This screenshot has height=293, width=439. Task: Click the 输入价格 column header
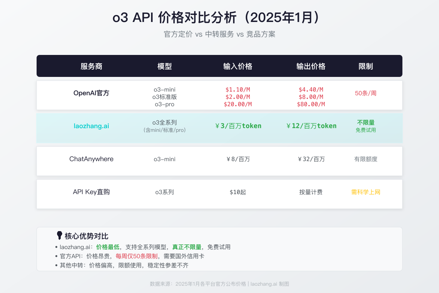(x=238, y=66)
